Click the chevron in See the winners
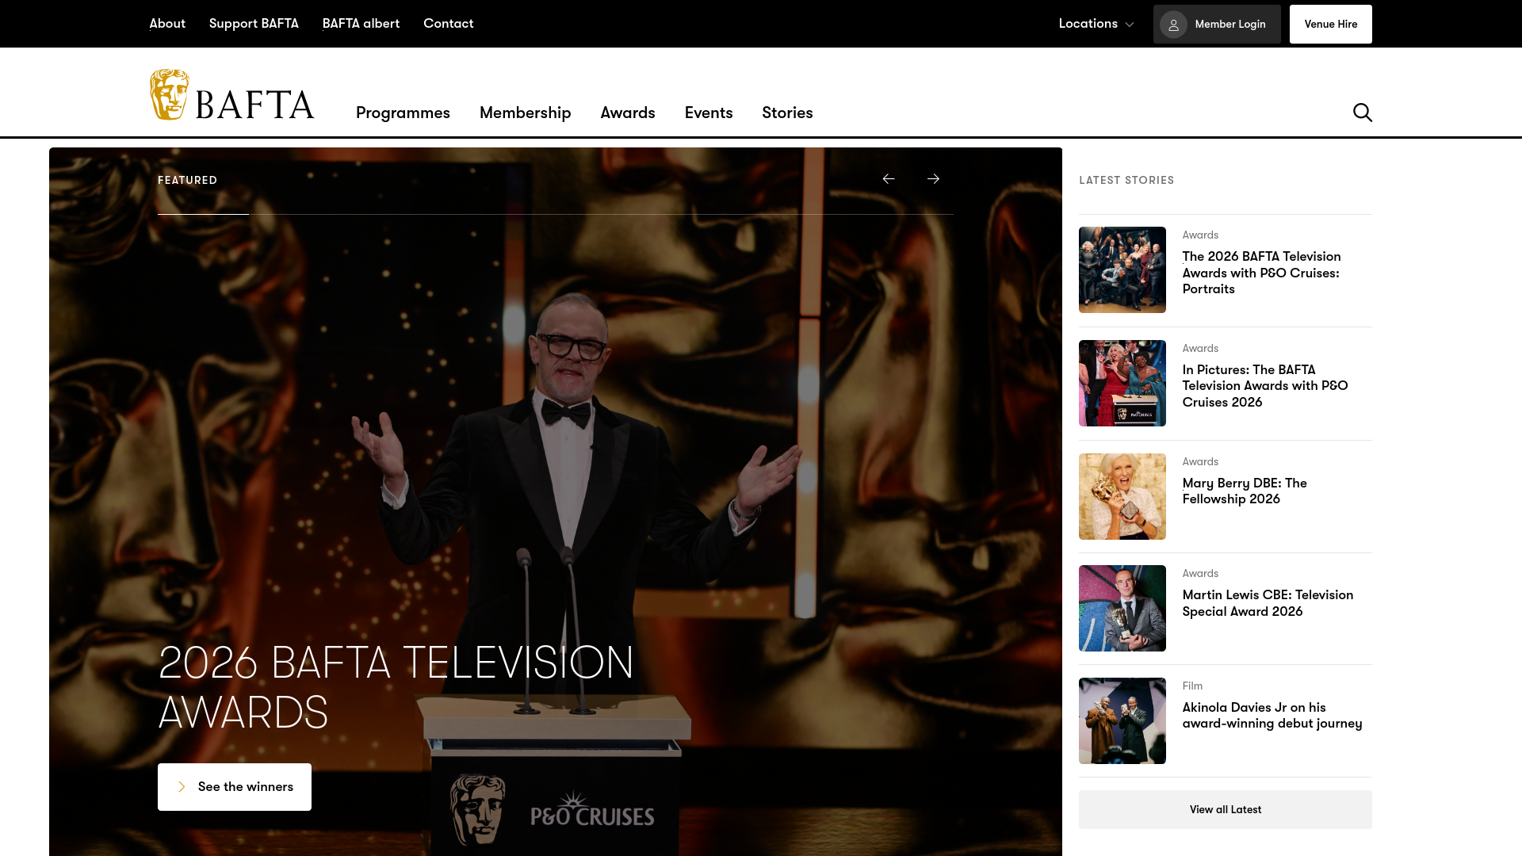 coord(182,787)
